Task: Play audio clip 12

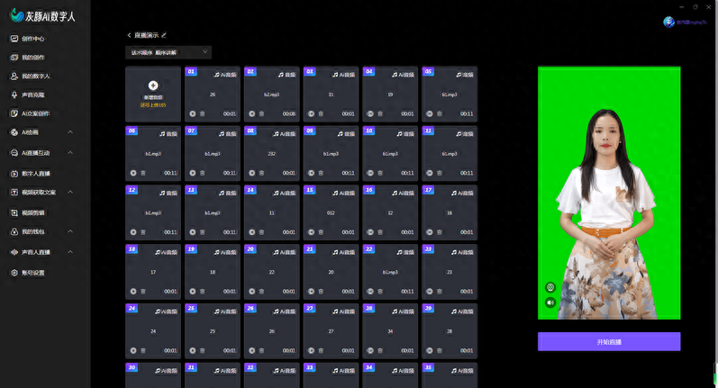Action: (x=133, y=232)
